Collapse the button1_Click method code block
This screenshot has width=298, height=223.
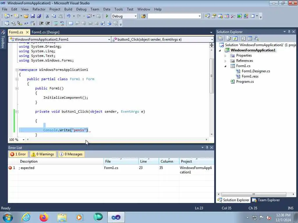[x=17, y=112]
